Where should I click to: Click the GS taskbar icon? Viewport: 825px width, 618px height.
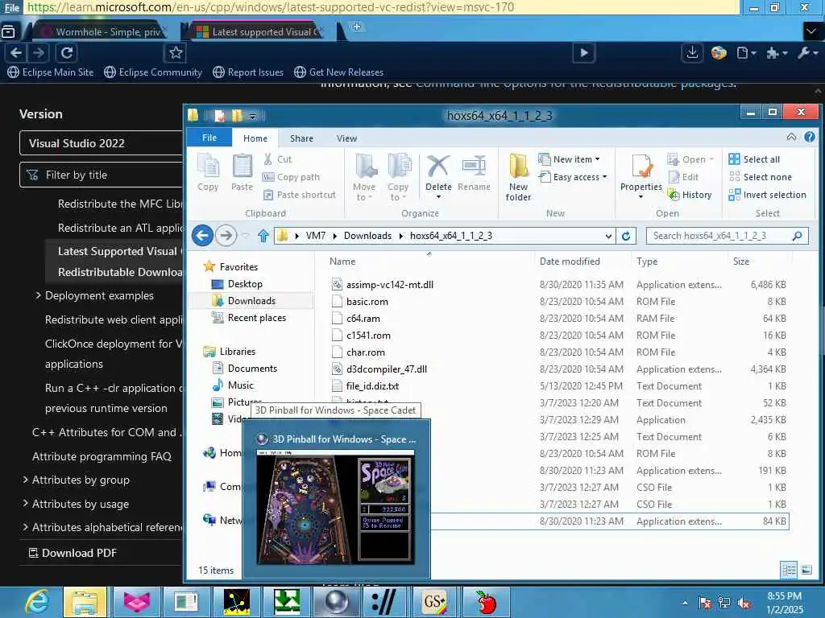434,602
